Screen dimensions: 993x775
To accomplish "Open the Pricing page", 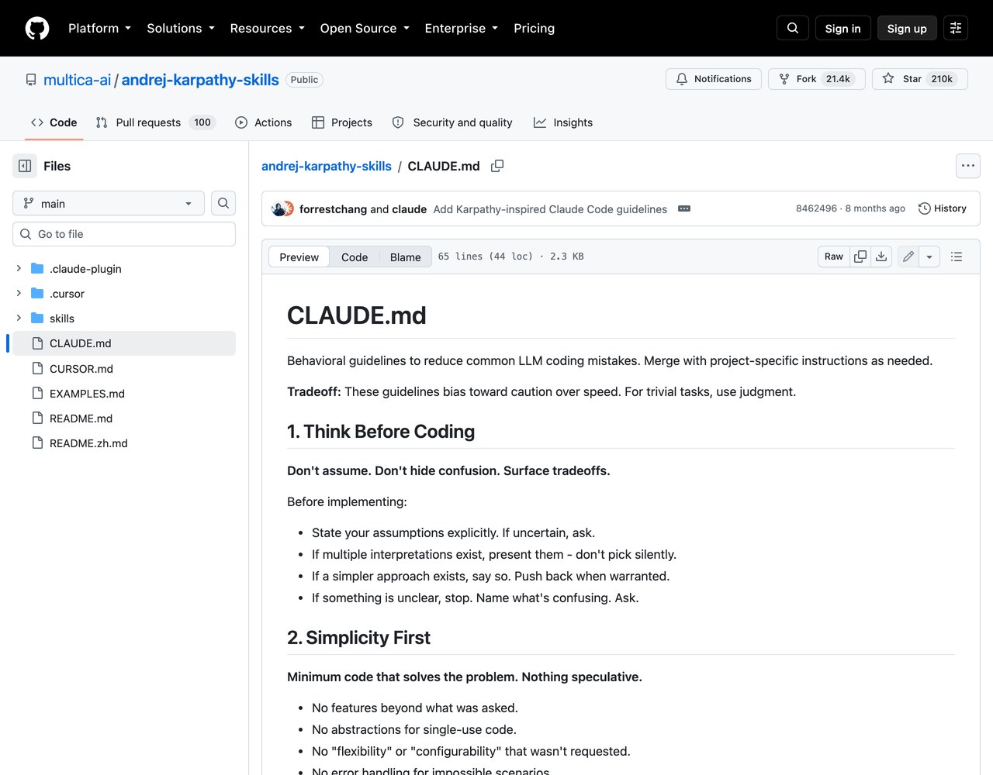I will pyautogui.click(x=534, y=28).
